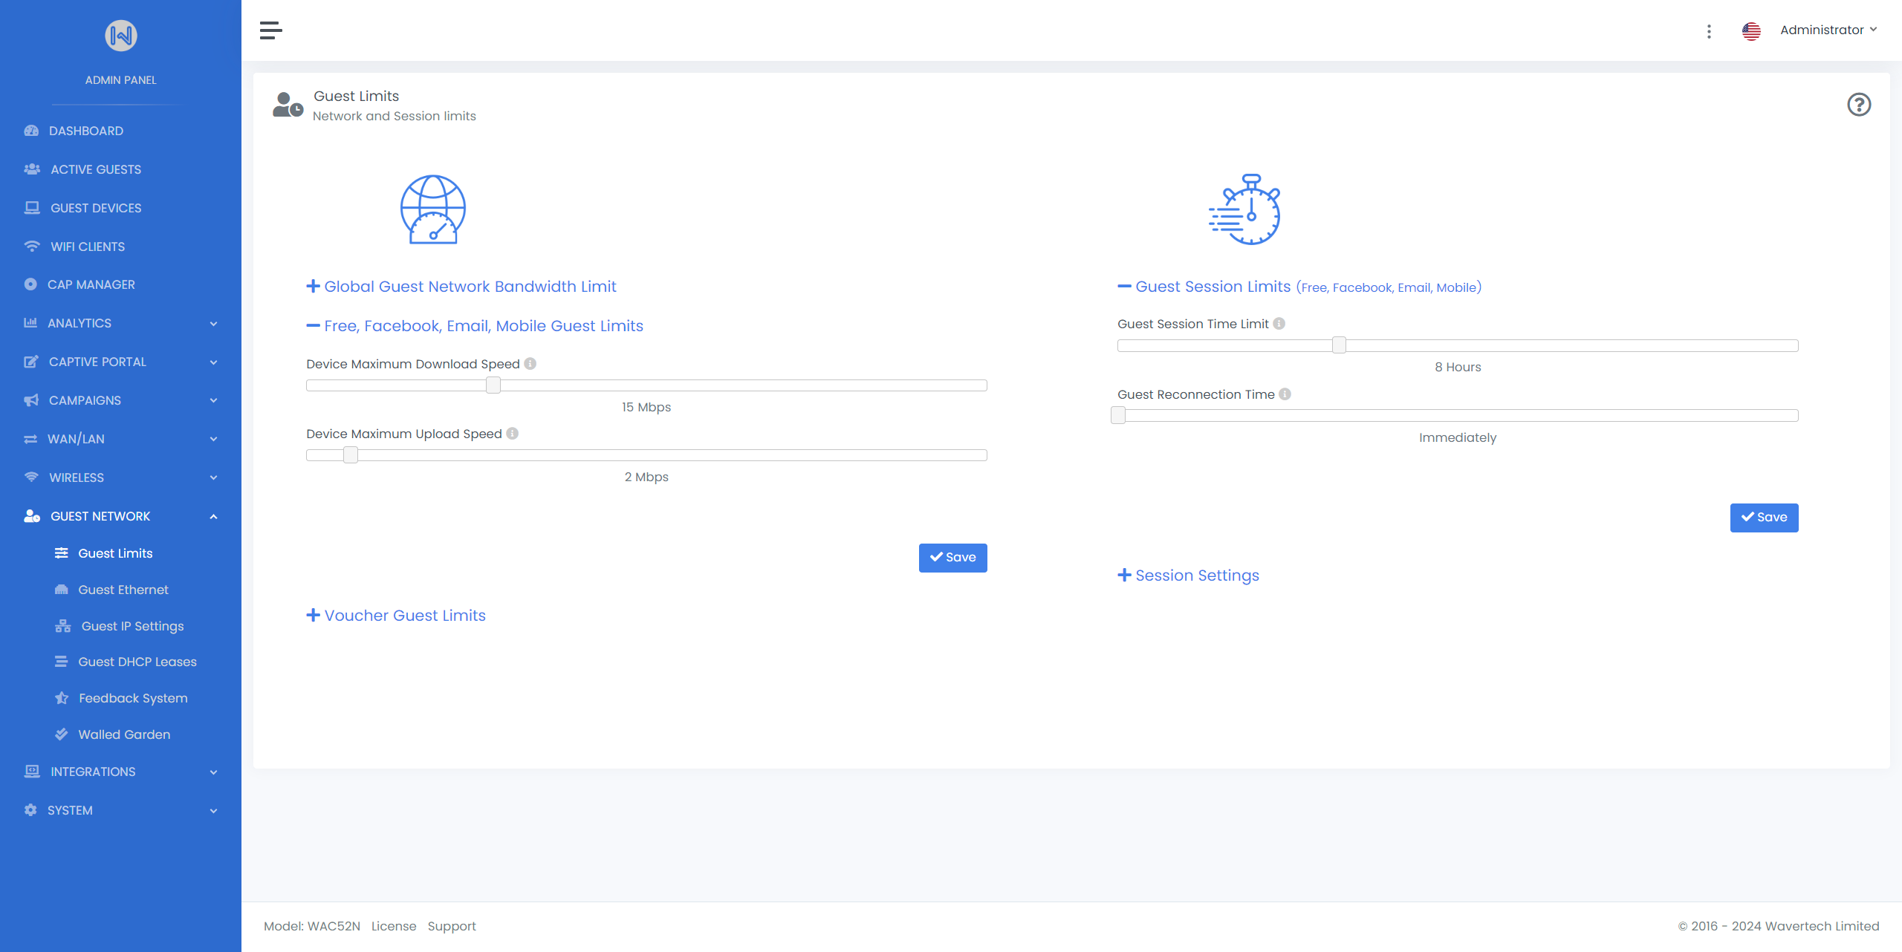Screen dimensions: 1902x952
Task: Click info icon beside Device Maximum Download Speed
Action: point(530,364)
